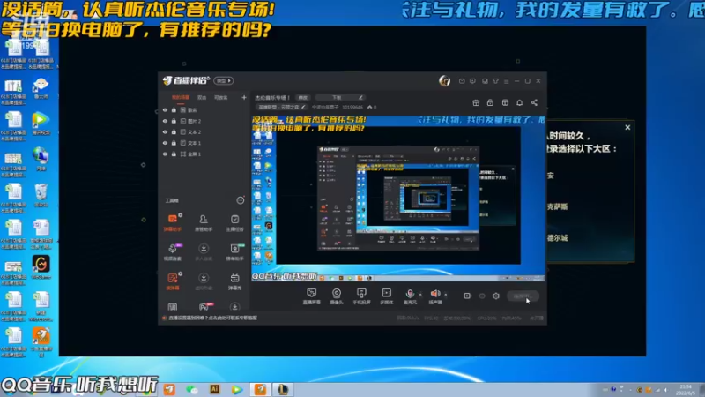Open the Recycle Bin desktop icon

click(x=41, y=194)
